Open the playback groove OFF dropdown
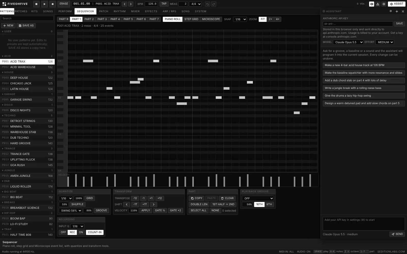407x254 pixels. pos(258,198)
